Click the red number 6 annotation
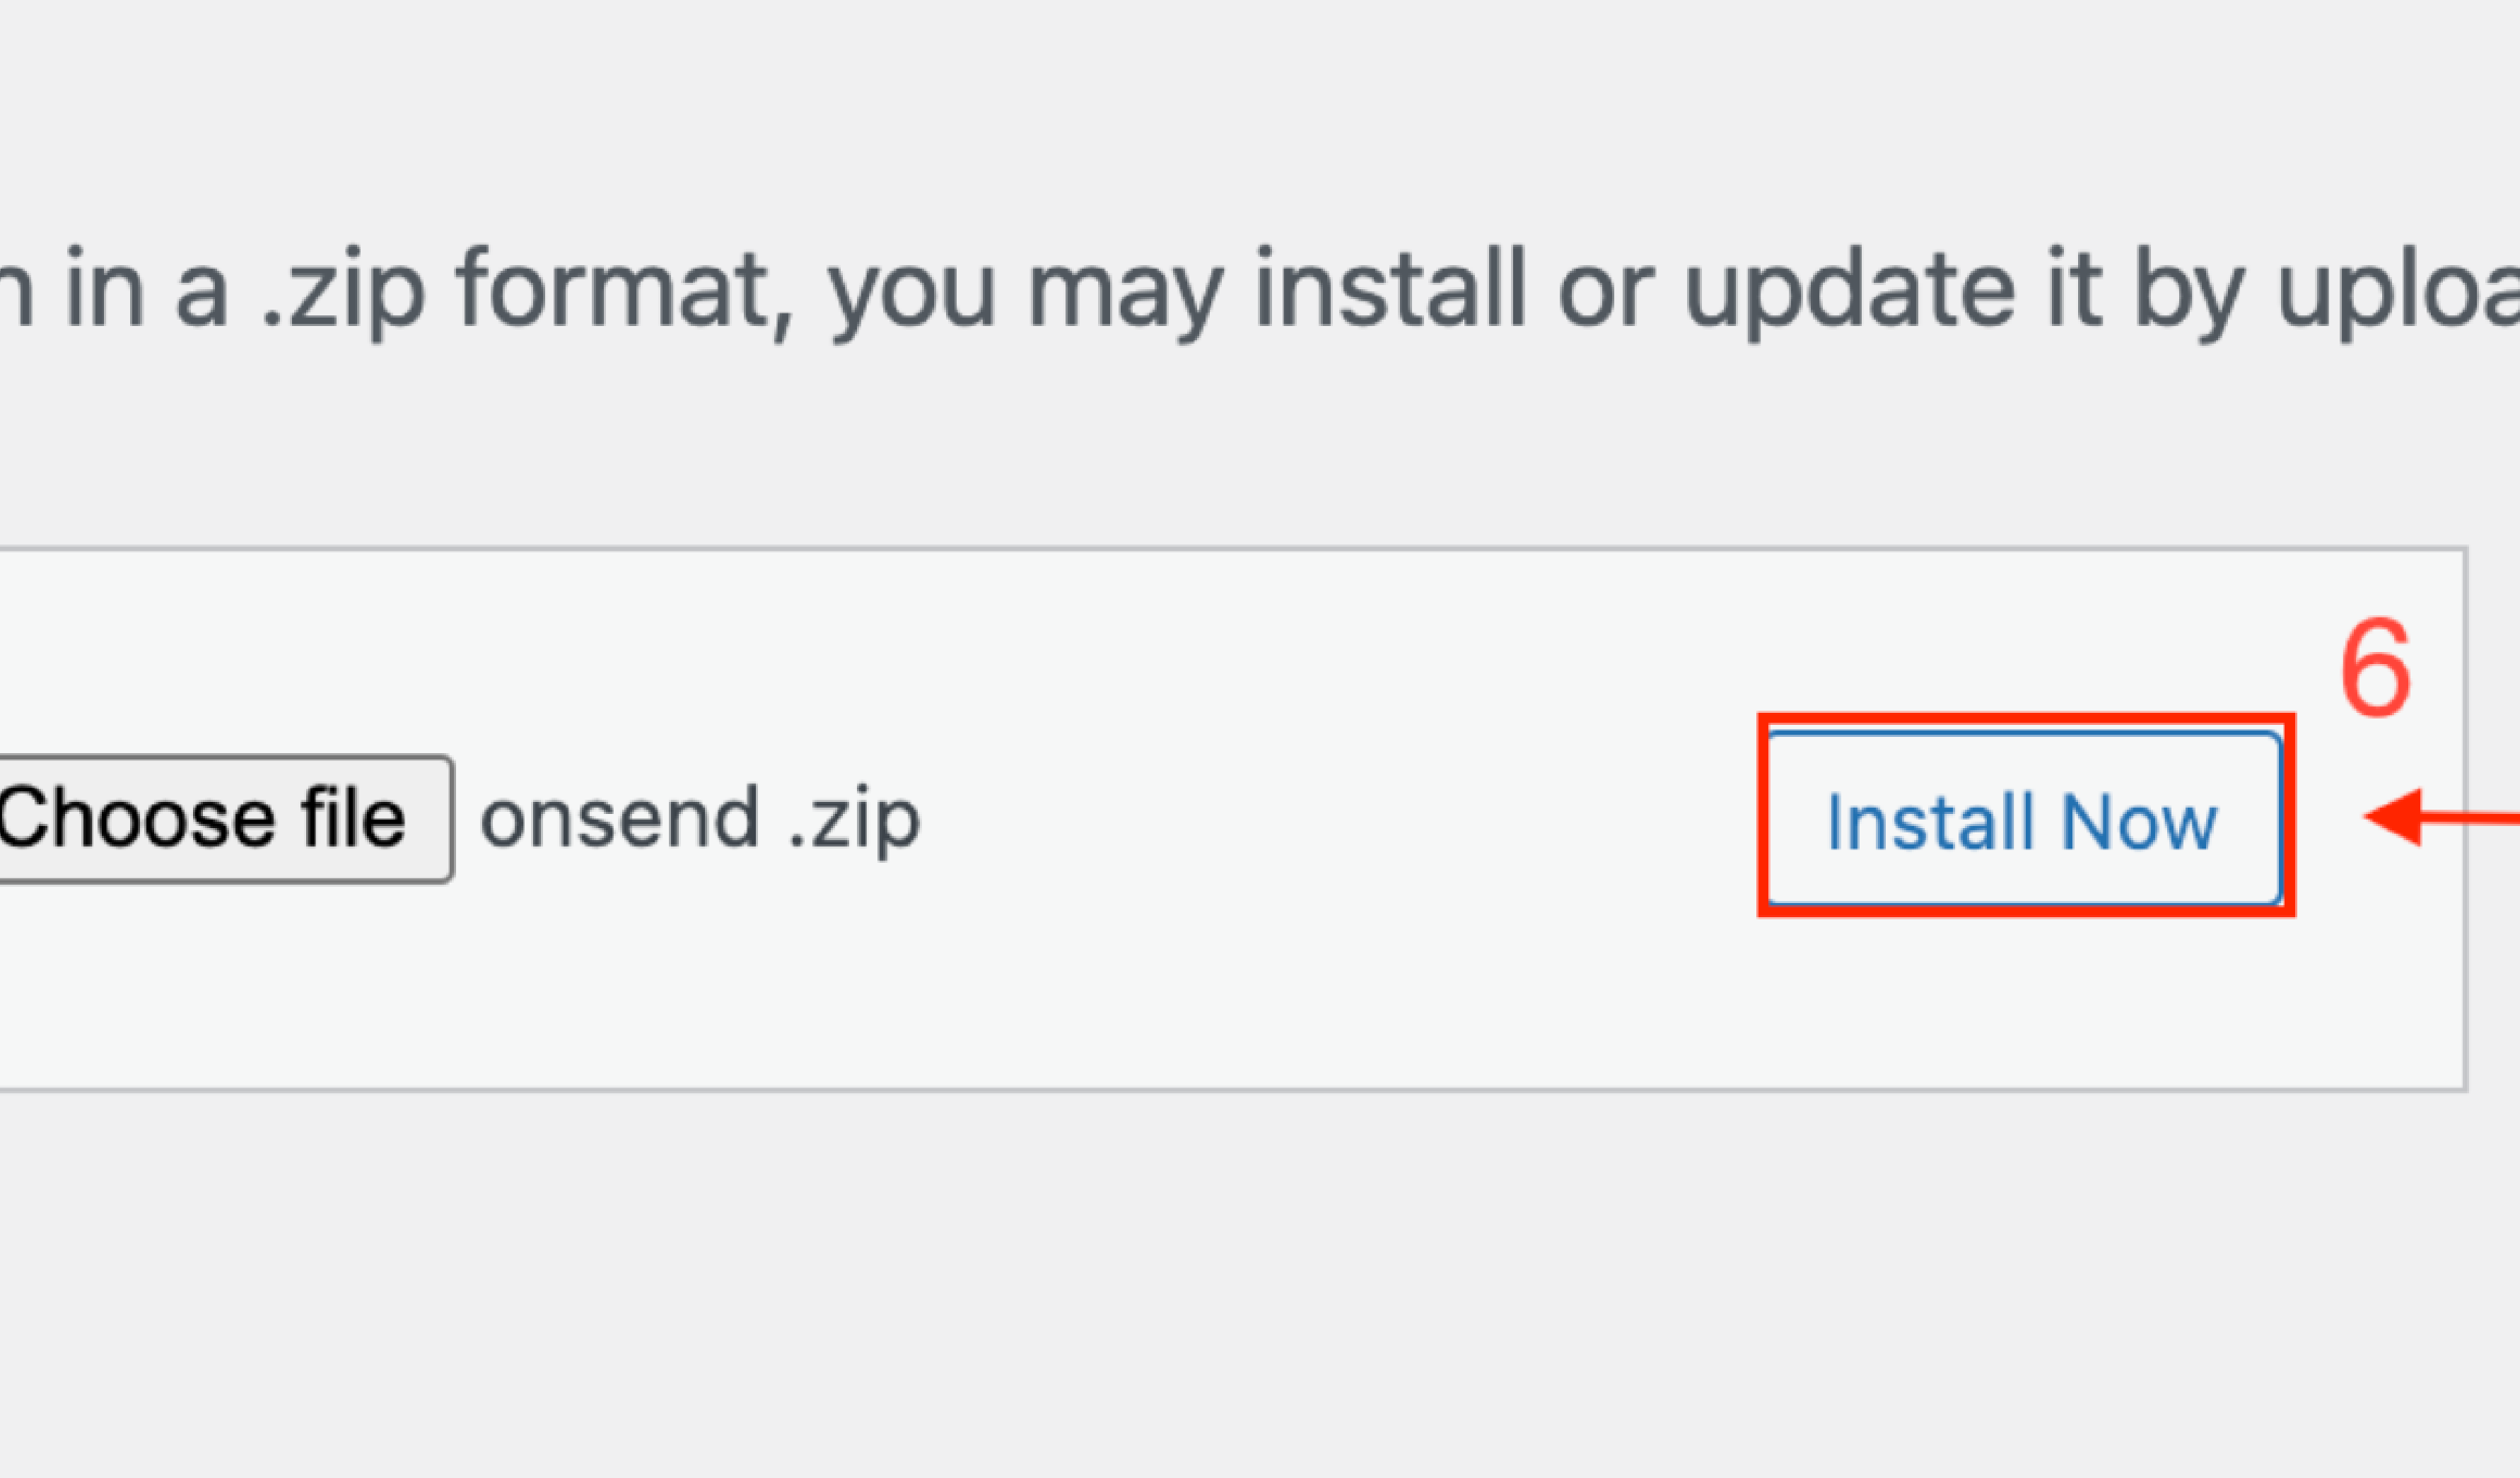 [2375, 668]
